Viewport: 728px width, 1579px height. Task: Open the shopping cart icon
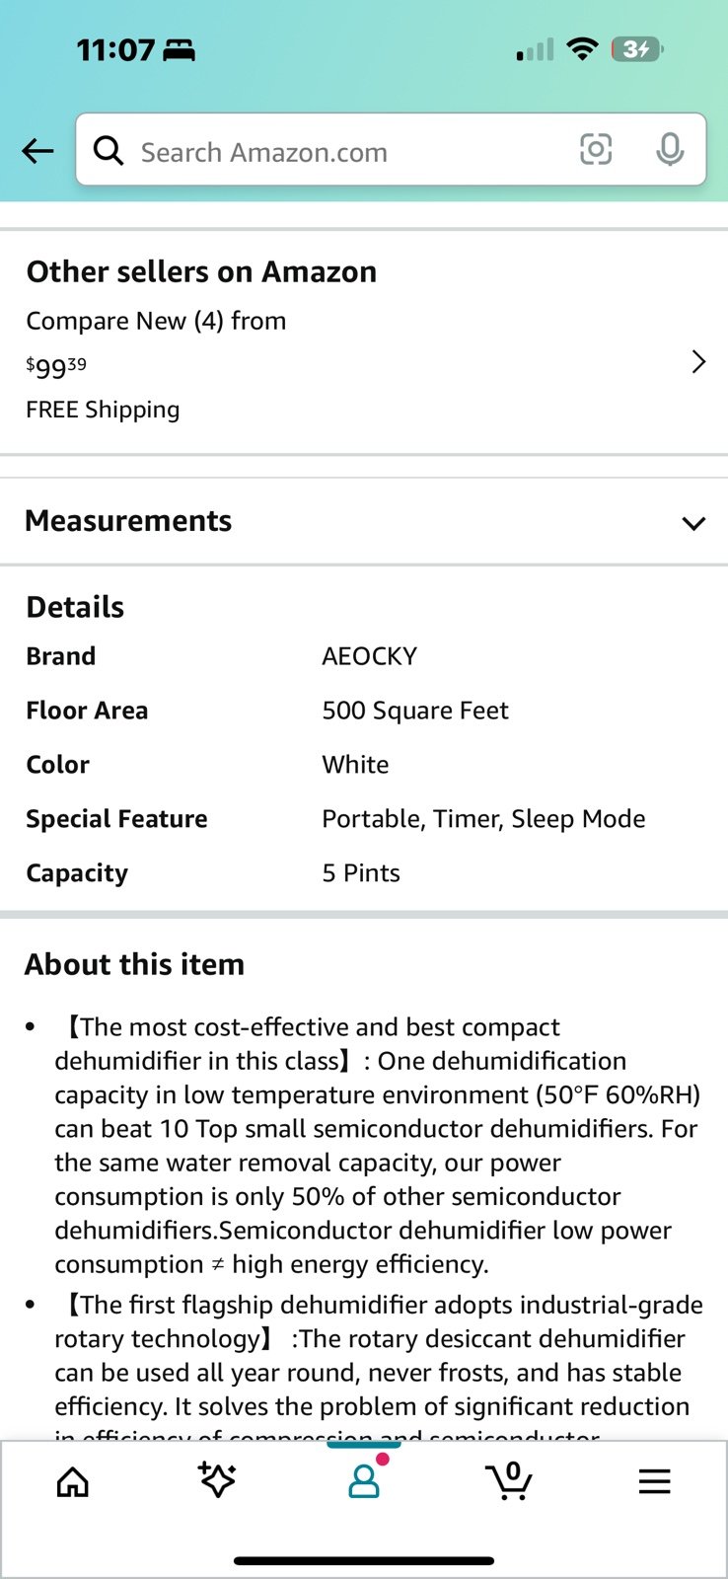click(509, 1480)
